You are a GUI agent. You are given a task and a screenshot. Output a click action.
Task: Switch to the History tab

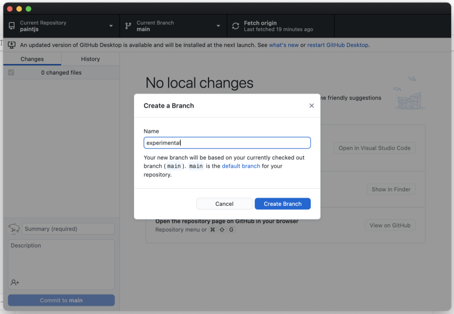click(x=90, y=59)
